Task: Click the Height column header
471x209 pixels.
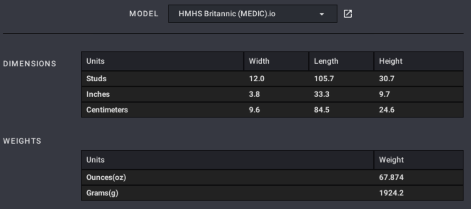Action: [390, 61]
